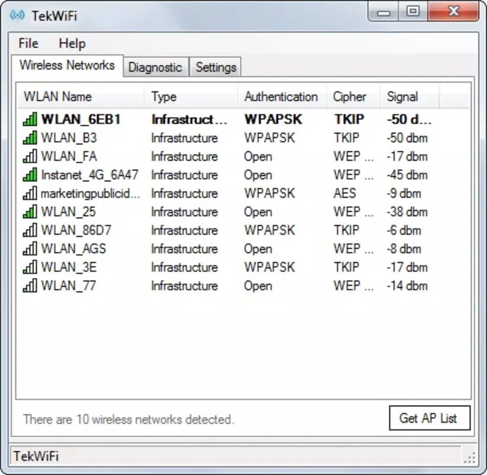Sort by the WLAN Name column header
Image resolution: width=487 pixels, height=475 pixels.
[x=81, y=97]
